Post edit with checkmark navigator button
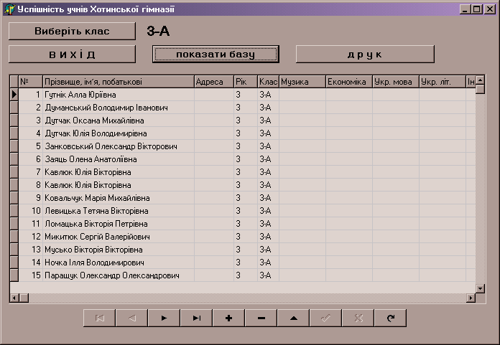500x345 pixels. point(325,318)
